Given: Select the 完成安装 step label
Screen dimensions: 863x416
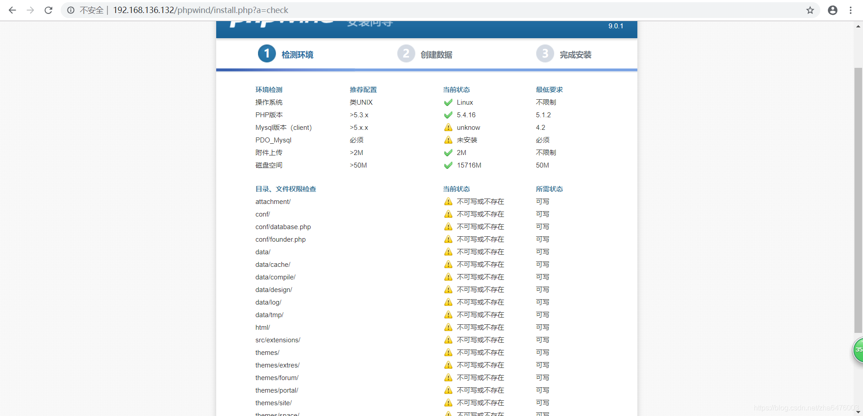Looking at the screenshot, I should tap(575, 55).
